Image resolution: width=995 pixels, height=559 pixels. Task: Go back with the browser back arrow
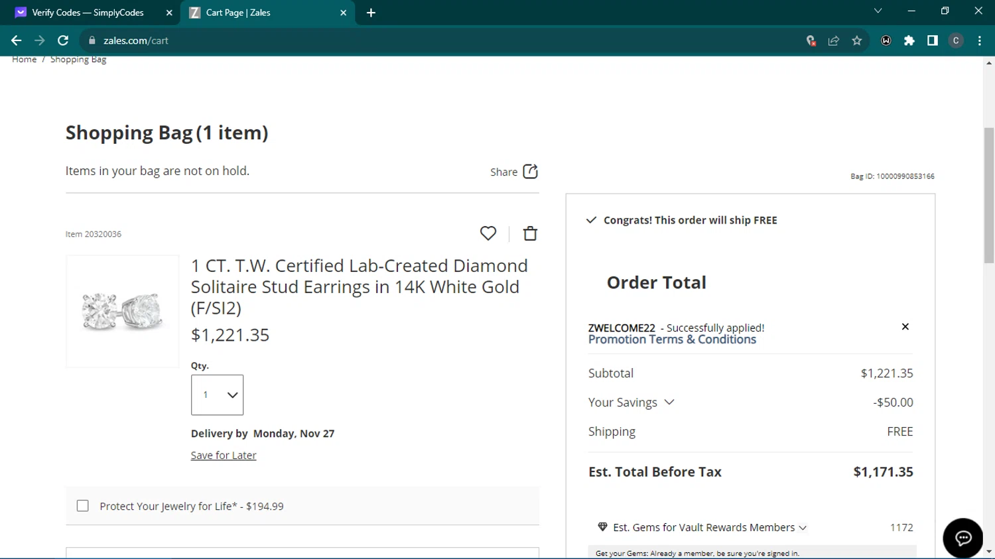[16, 40]
